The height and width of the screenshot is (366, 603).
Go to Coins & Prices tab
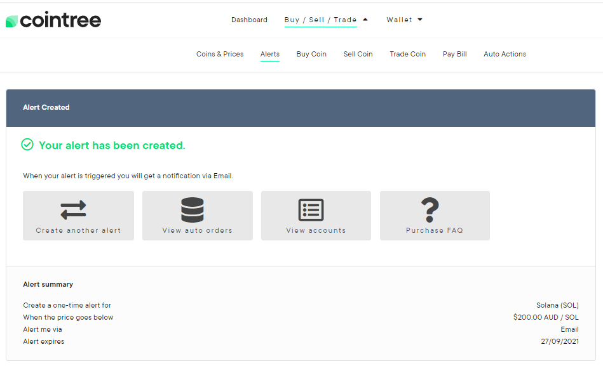click(x=220, y=54)
